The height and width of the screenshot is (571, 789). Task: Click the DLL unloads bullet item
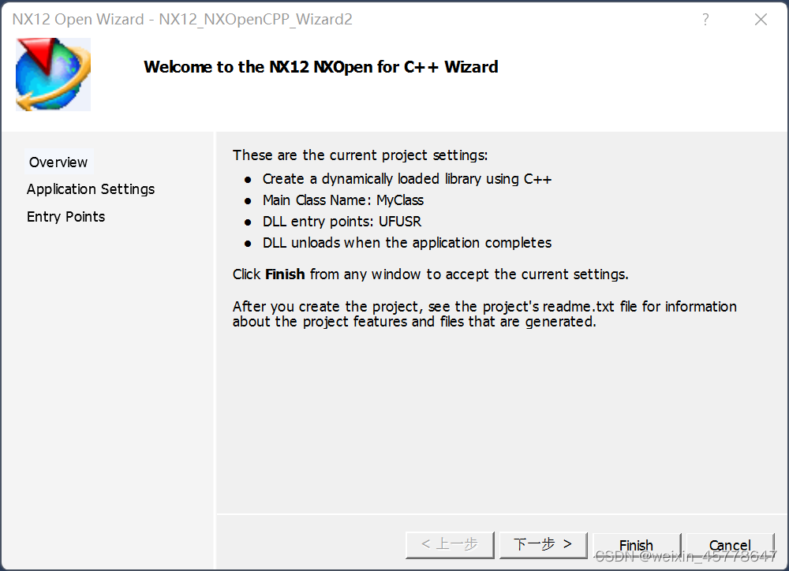tap(407, 243)
